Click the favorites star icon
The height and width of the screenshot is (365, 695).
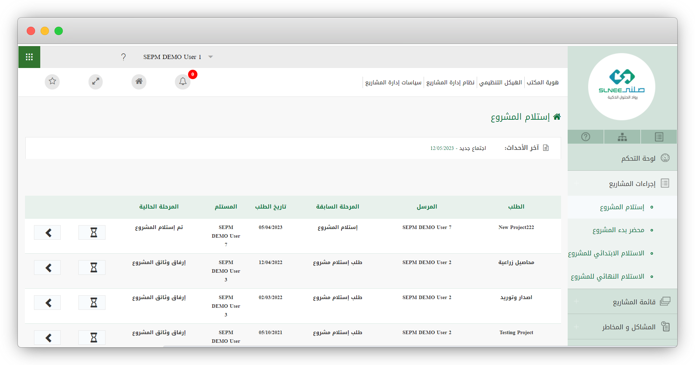[x=52, y=82]
